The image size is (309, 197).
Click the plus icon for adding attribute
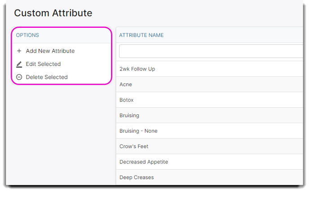pyautogui.click(x=19, y=51)
